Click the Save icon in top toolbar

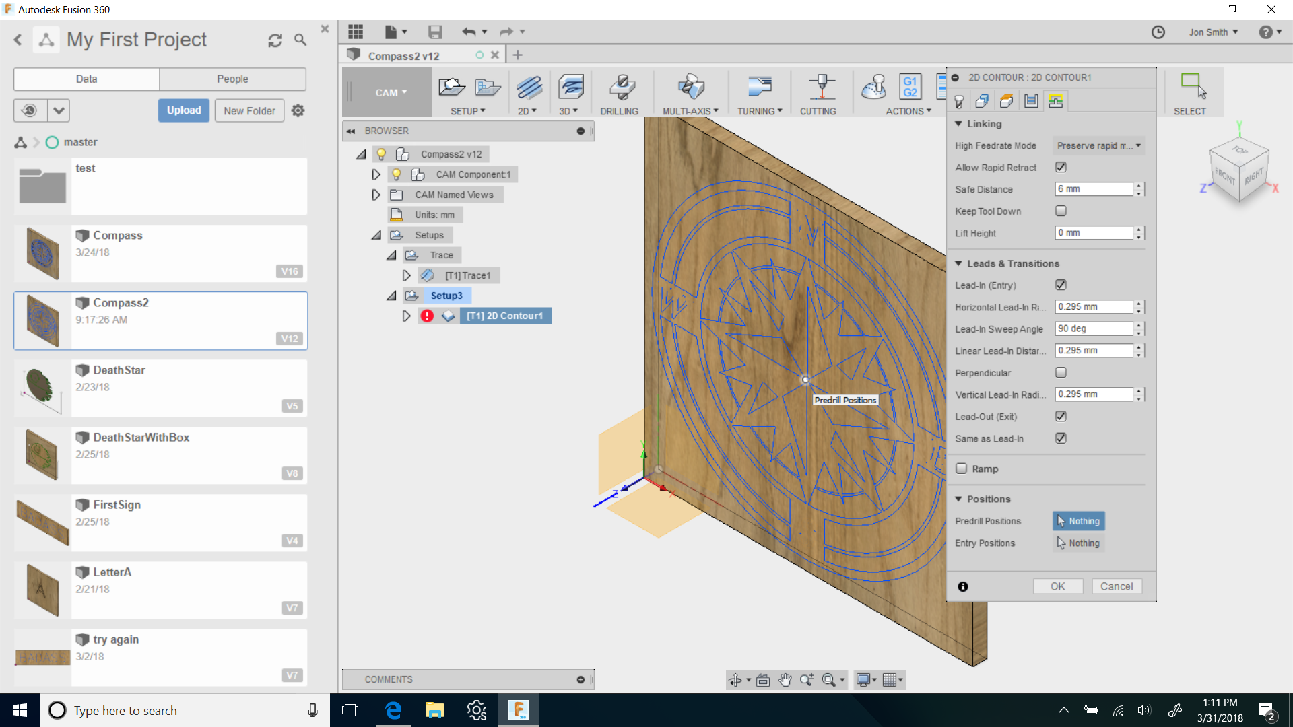pos(435,32)
